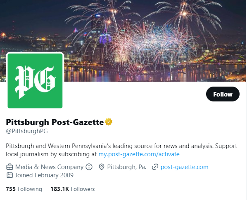Click the gold verified badge
This screenshot has width=247, height=200.
click(109, 122)
